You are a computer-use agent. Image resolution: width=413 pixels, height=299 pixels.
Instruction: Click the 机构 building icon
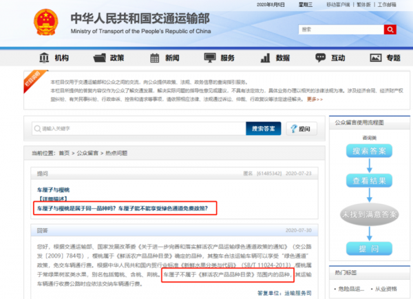click(x=44, y=57)
